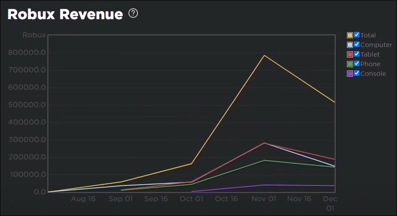Select the Tablet legend label

tap(370, 54)
